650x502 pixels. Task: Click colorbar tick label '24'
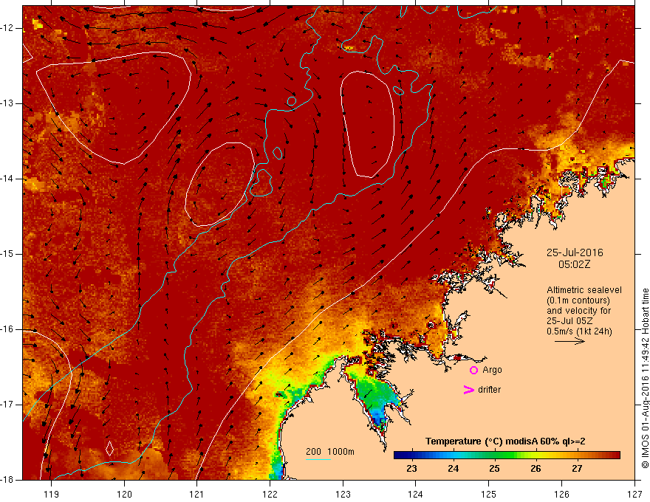click(453, 469)
